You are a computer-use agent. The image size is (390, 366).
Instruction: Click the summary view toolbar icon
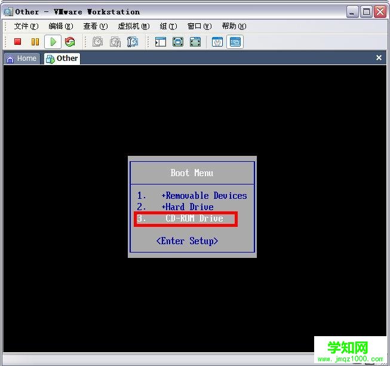pos(217,42)
